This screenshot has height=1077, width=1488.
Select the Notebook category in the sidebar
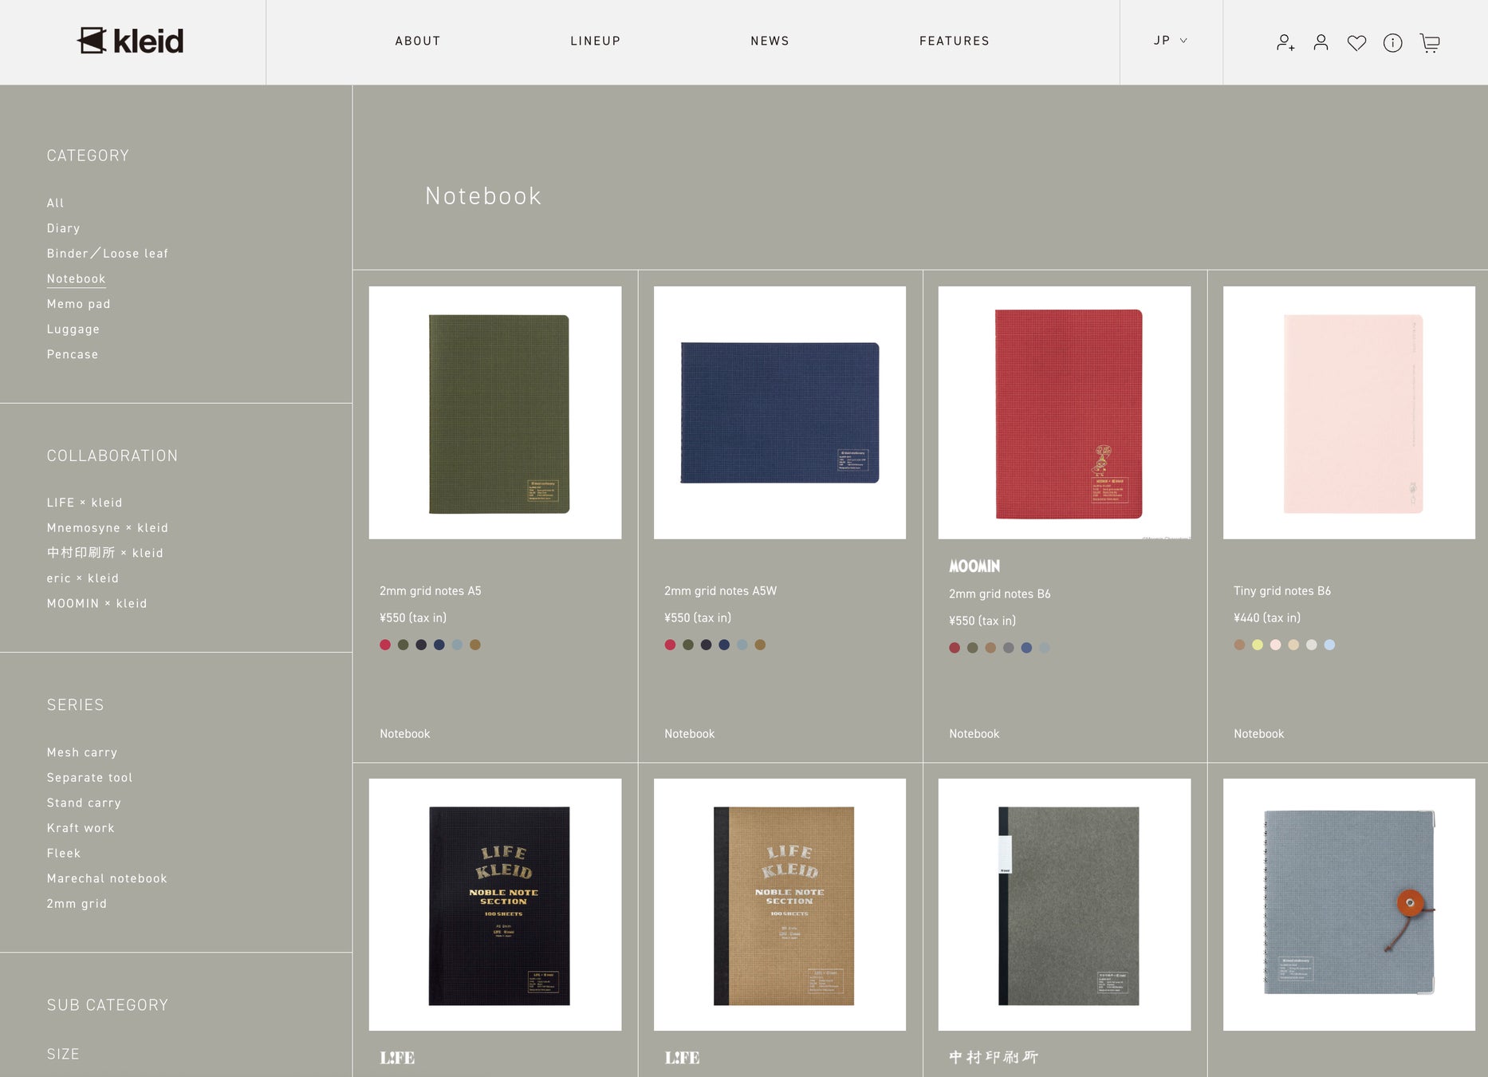[x=77, y=278]
